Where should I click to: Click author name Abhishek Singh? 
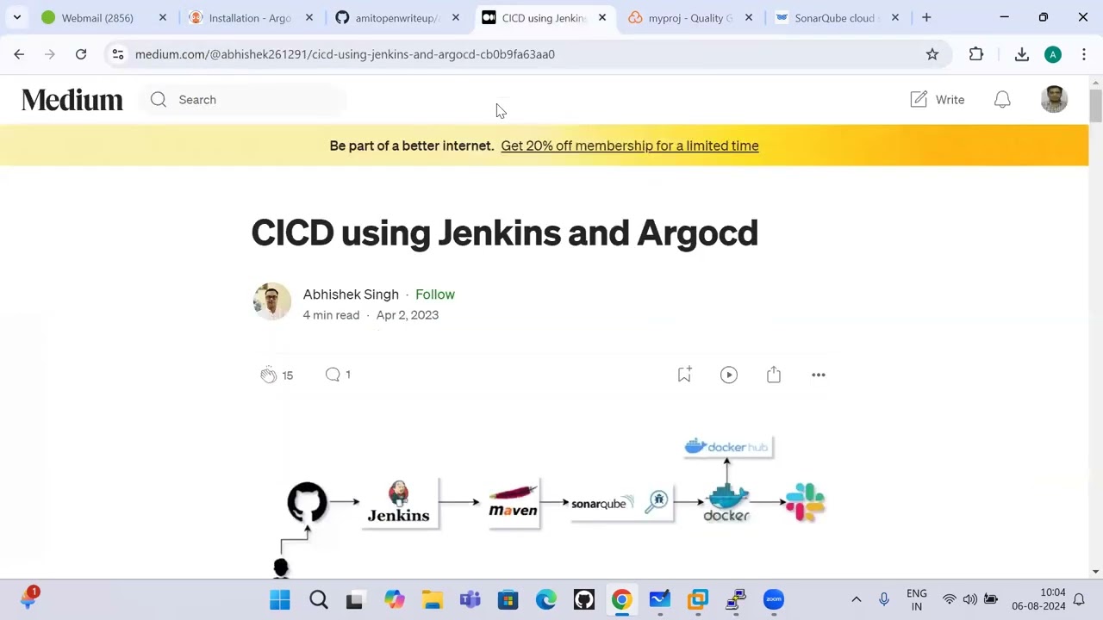tap(351, 294)
